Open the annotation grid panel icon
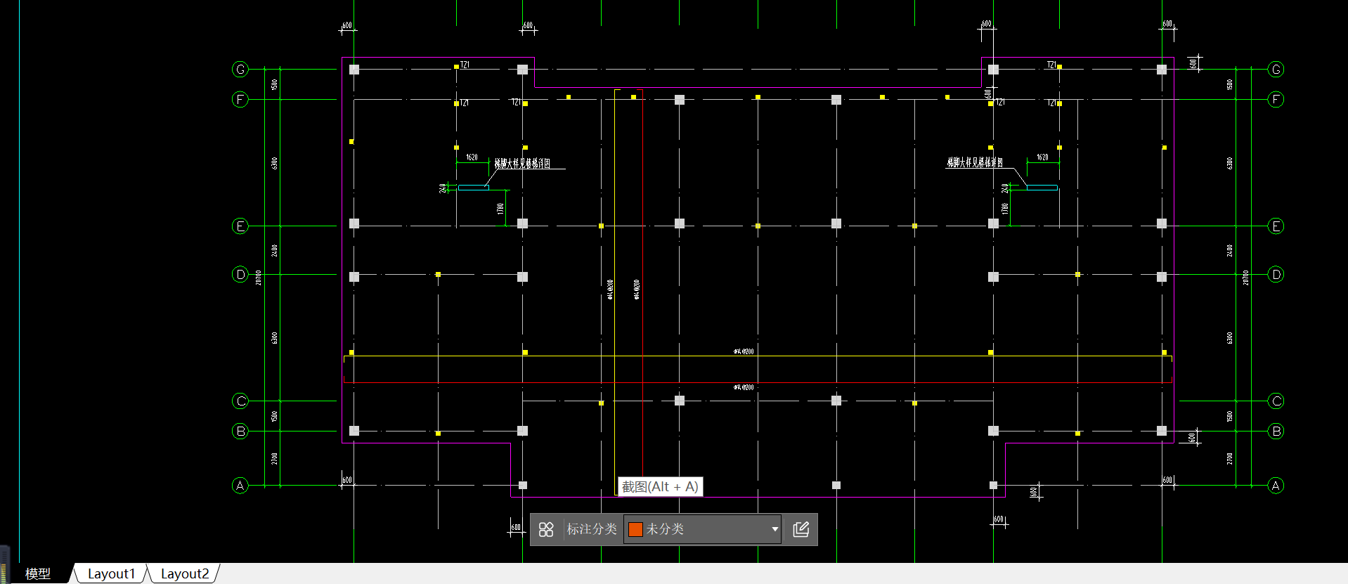1348x584 pixels. [x=546, y=529]
